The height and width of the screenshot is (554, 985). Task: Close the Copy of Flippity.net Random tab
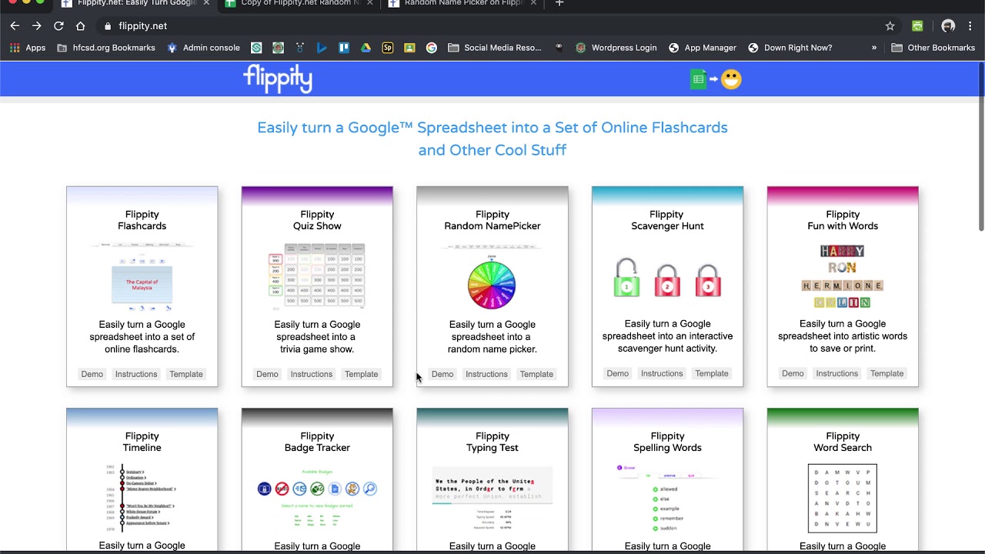coord(370,3)
